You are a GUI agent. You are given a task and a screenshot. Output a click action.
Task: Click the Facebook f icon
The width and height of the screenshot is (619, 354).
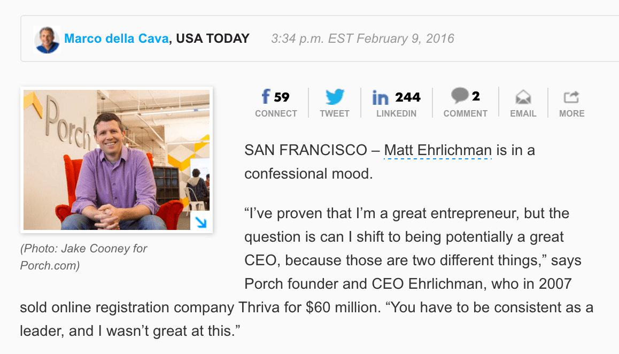(x=266, y=97)
